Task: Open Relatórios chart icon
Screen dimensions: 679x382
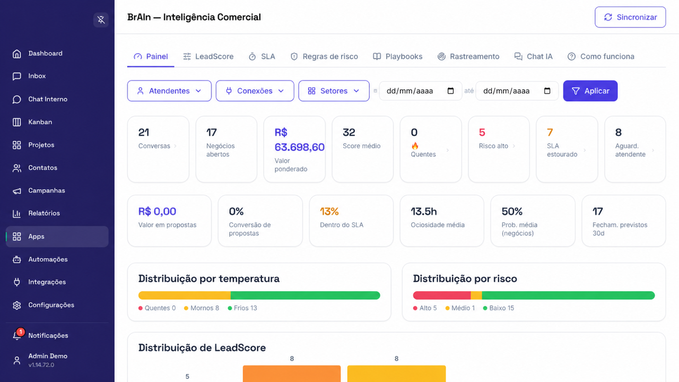Action: [x=17, y=213]
